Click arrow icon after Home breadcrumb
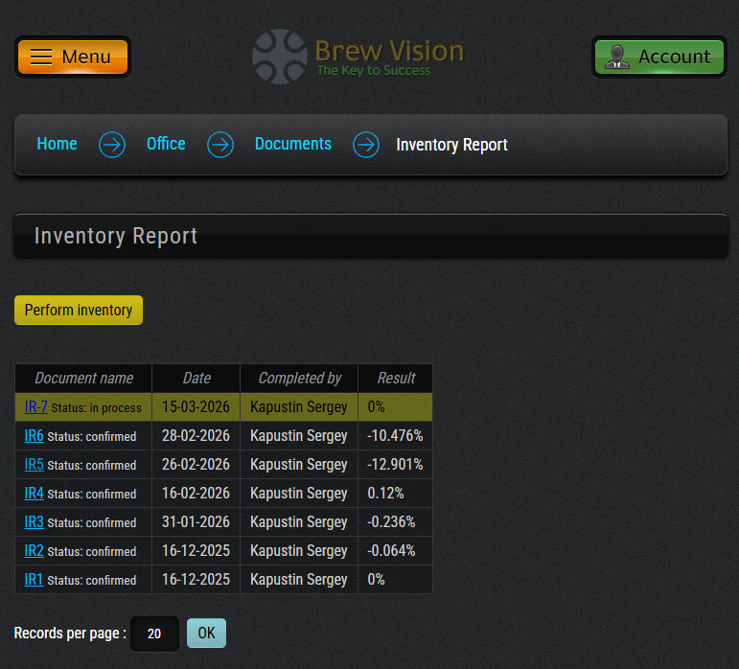The image size is (739, 669). [112, 145]
